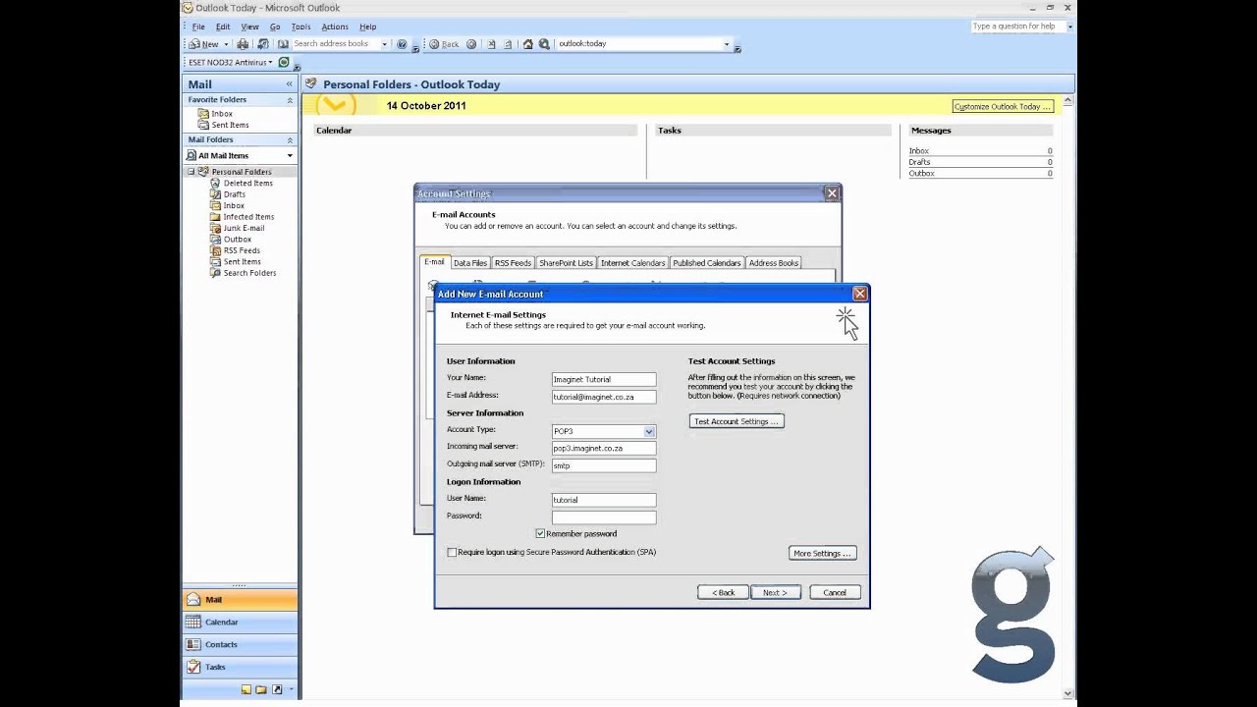Click the Folder List icon in the navigation pane bottom bar

261,689
